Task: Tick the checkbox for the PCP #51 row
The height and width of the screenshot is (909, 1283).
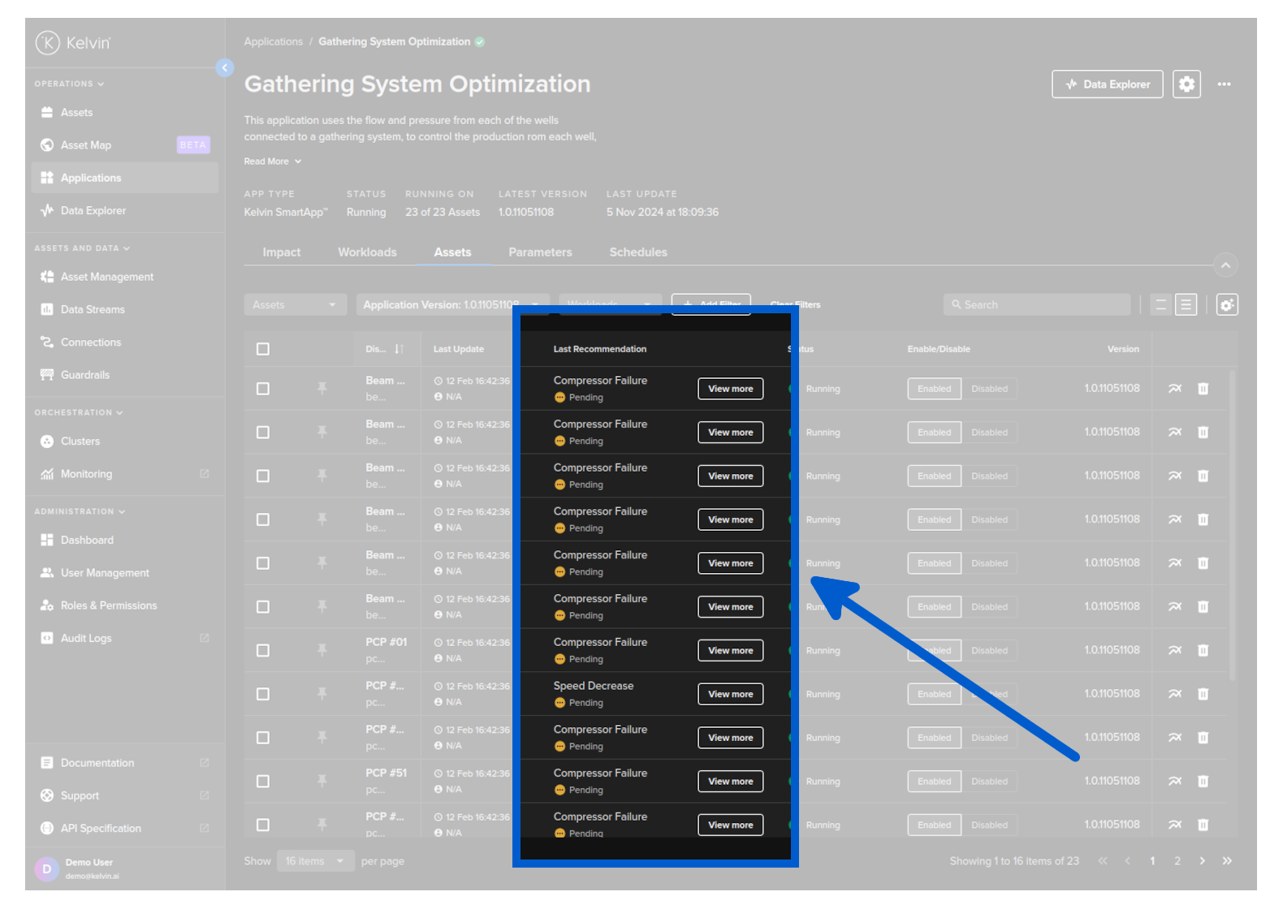Action: tap(263, 782)
